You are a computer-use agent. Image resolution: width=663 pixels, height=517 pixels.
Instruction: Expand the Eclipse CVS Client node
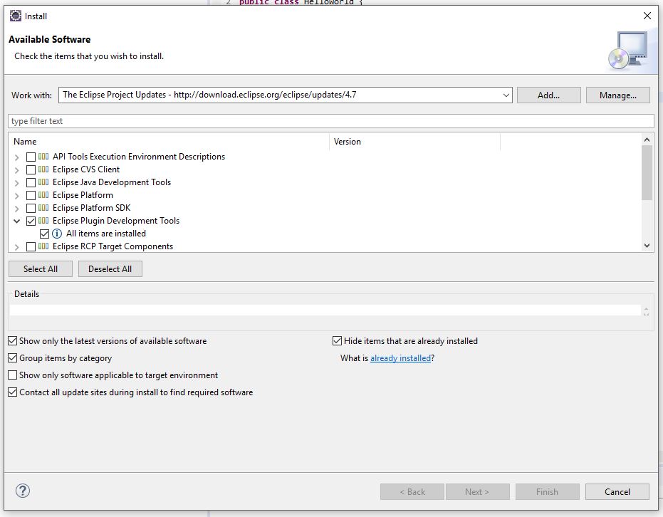(17, 170)
